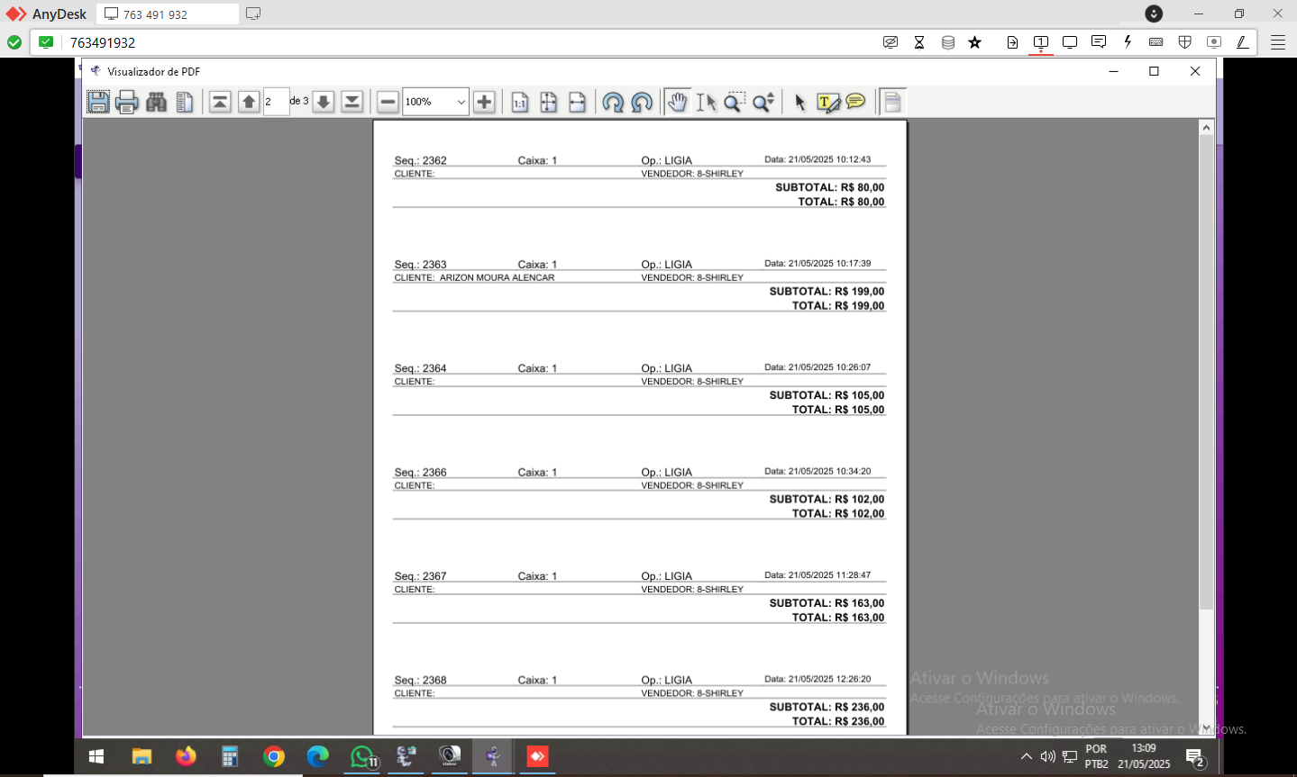The height and width of the screenshot is (777, 1297).
Task: Fit whole page in window
Action: click(549, 102)
